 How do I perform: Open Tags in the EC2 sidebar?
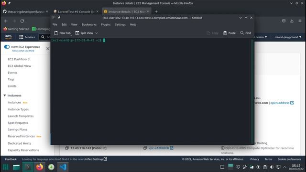[x=11, y=79]
